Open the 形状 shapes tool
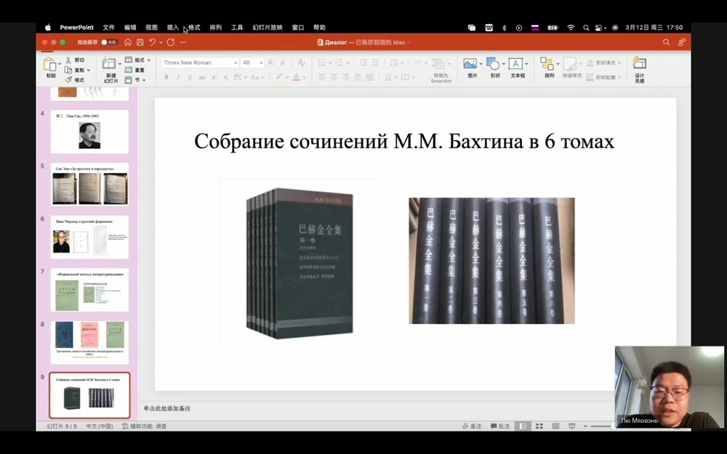The image size is (727, 454). (494, 63)
